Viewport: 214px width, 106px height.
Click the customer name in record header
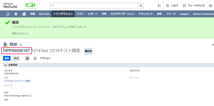click(56, 51)
